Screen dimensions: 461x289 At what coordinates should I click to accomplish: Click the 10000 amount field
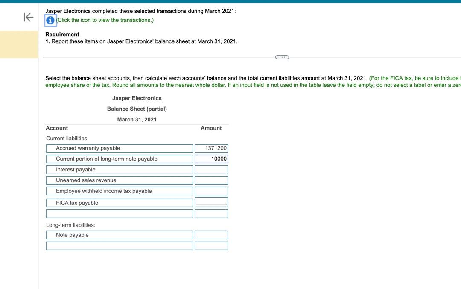coord(211,159)
